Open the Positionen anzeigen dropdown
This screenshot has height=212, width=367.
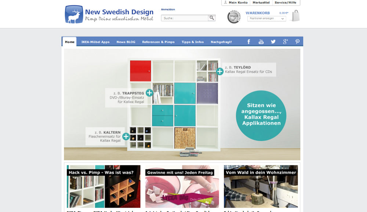coord(266,18)
